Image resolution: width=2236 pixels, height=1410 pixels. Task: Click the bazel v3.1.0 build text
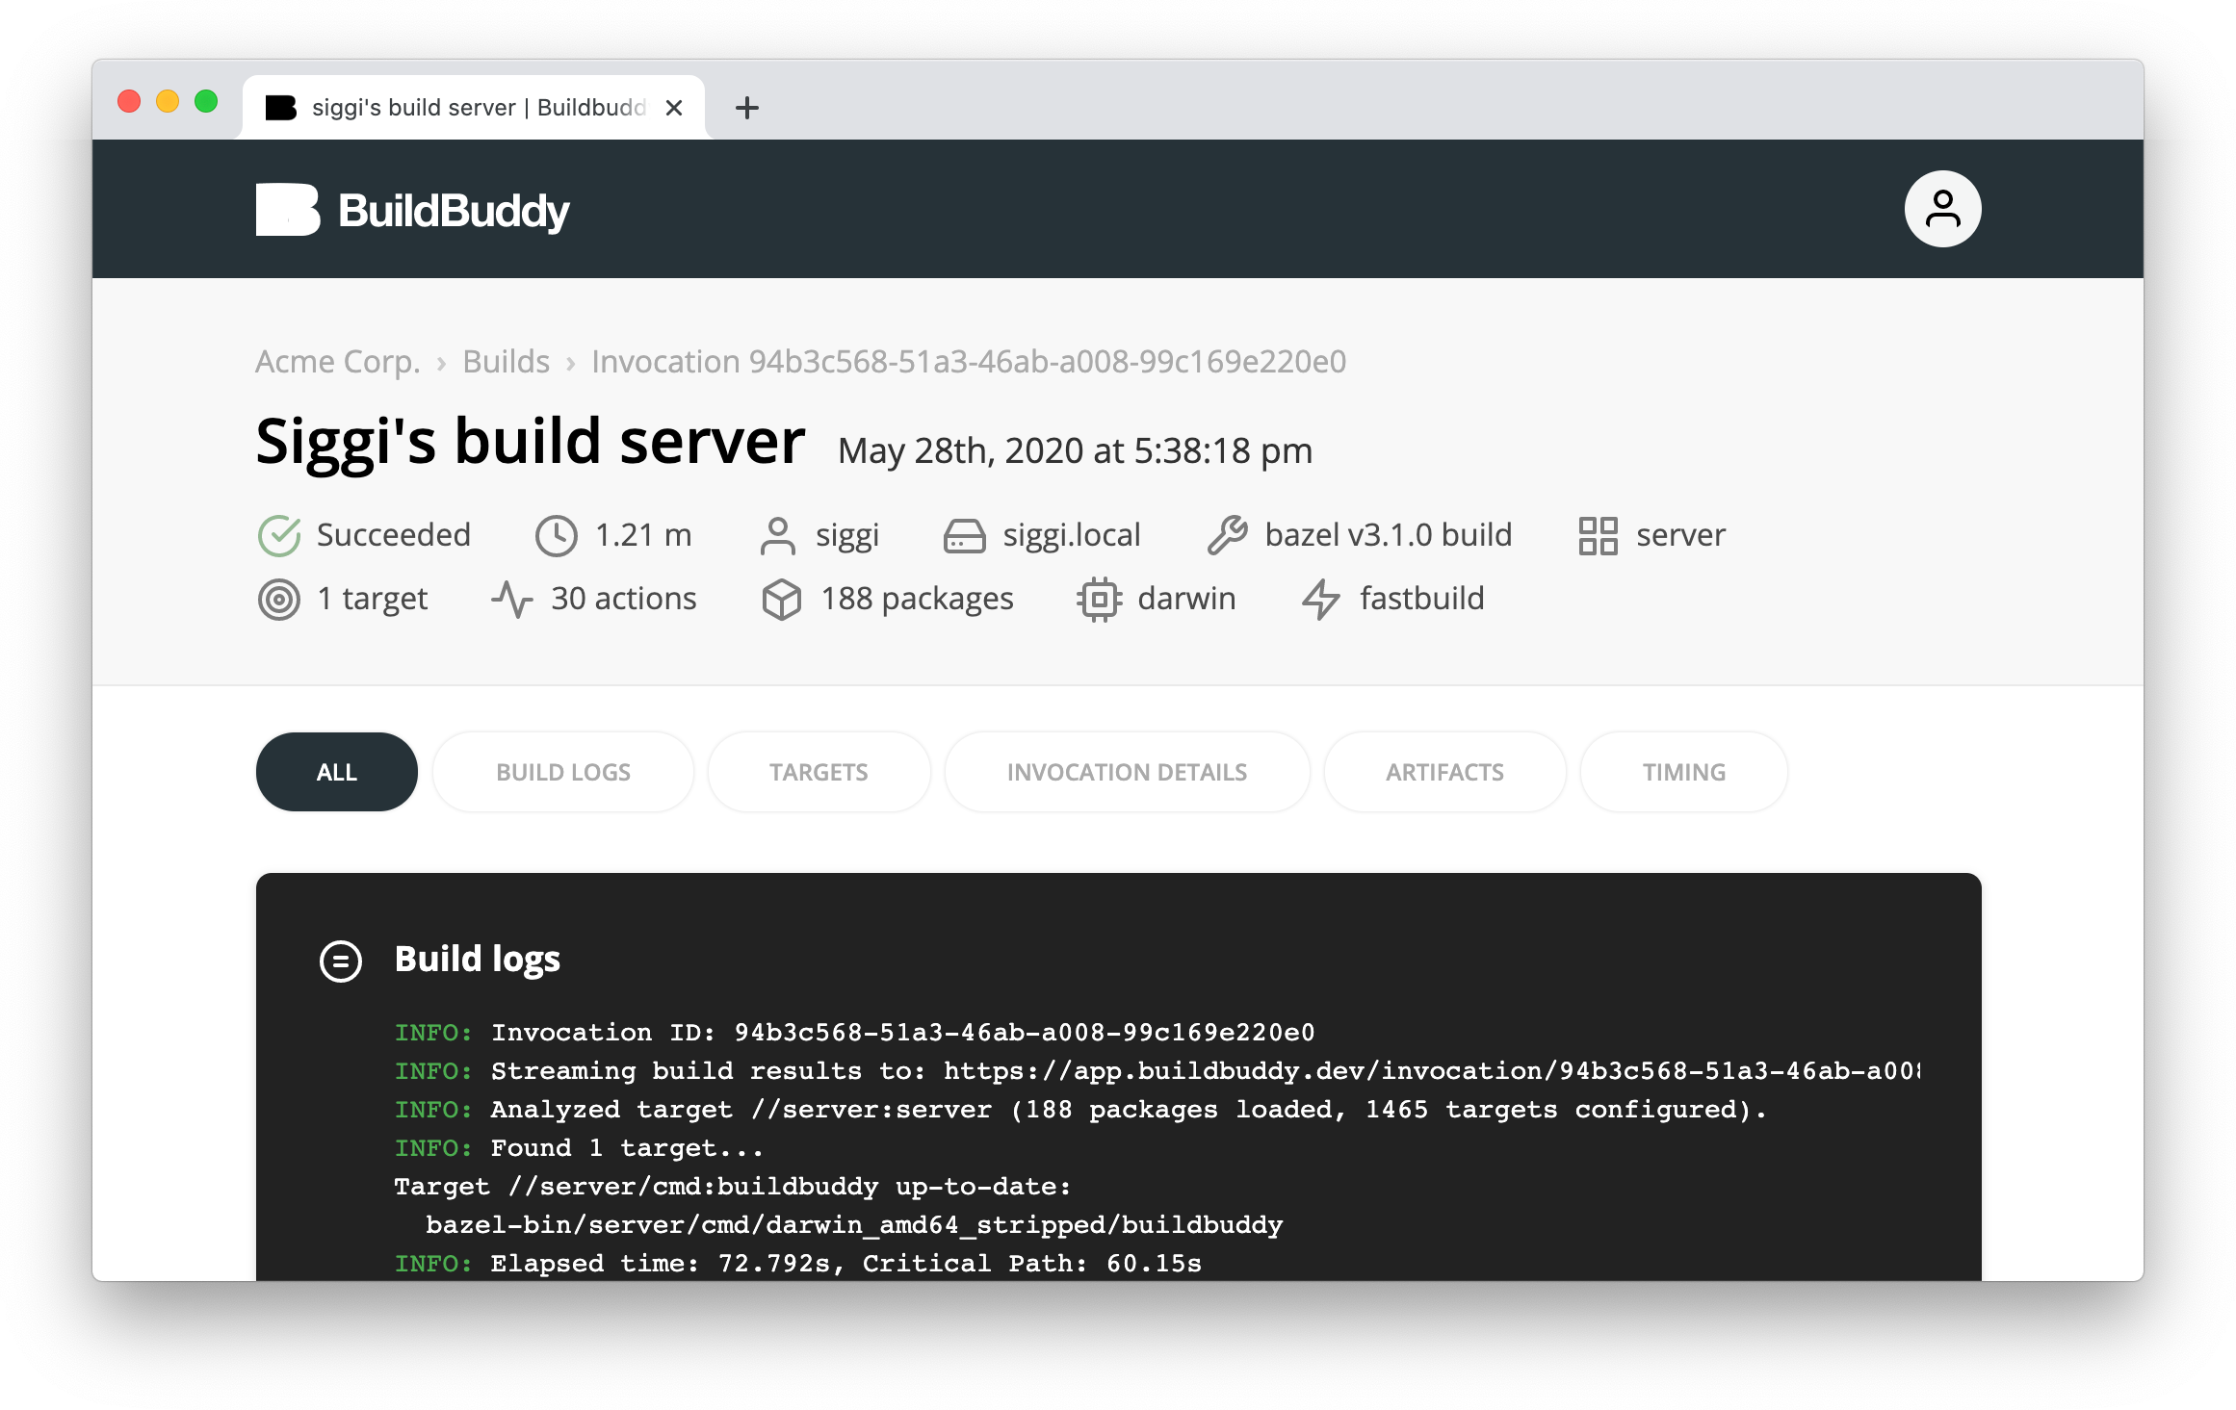pyautogui.click(x=1389, y=535)
